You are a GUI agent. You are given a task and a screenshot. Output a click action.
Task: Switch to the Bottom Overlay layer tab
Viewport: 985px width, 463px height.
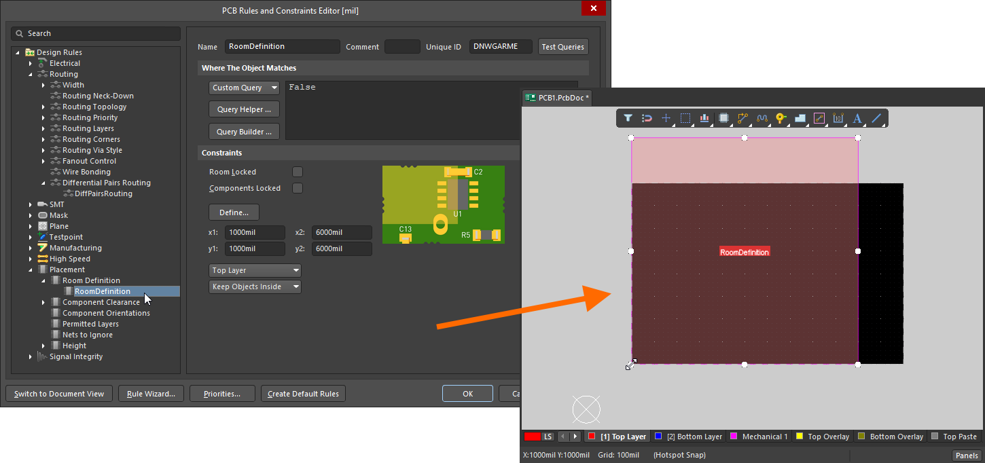(890, 437)
